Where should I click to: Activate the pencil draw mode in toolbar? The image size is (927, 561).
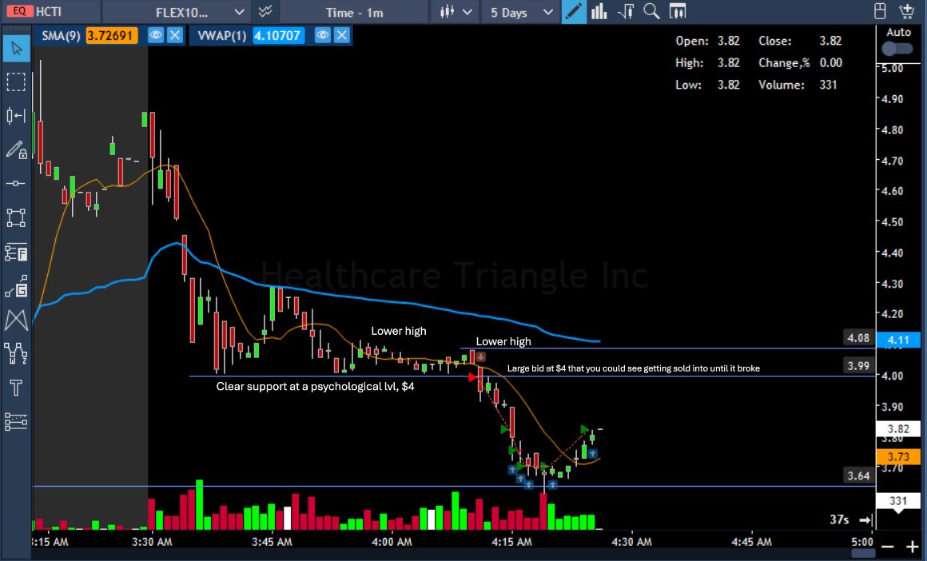[574, 11]
